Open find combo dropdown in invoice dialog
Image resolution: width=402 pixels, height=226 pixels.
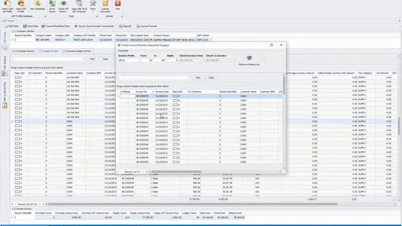[189, 78]
